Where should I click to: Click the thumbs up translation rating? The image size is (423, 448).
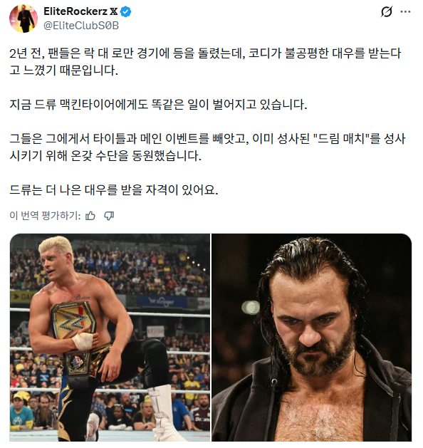coord(90,216)
